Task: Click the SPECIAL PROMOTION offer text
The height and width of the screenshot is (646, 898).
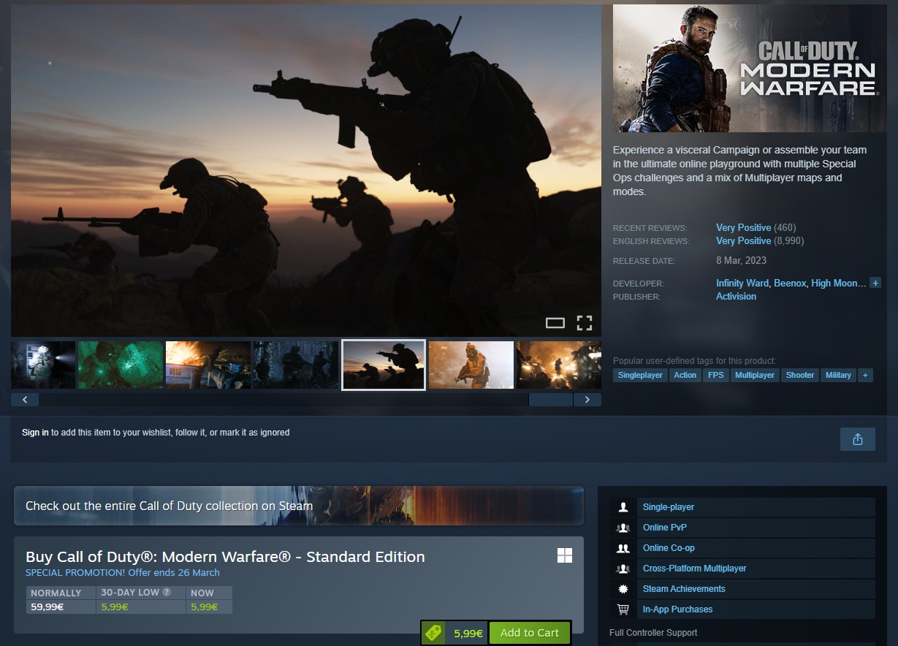Action: pyautogui.click(x=123, y=573)
